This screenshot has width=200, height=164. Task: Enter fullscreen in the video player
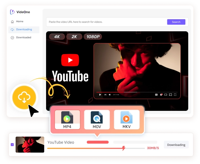tap(175, 95)
